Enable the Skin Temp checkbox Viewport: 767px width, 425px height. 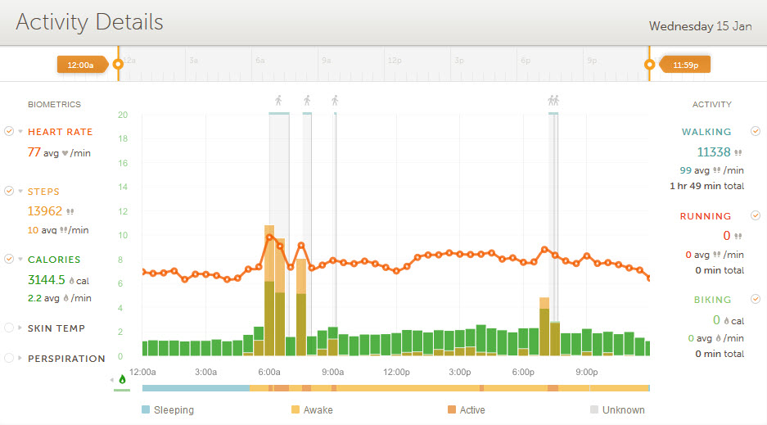tap(9, 328)
